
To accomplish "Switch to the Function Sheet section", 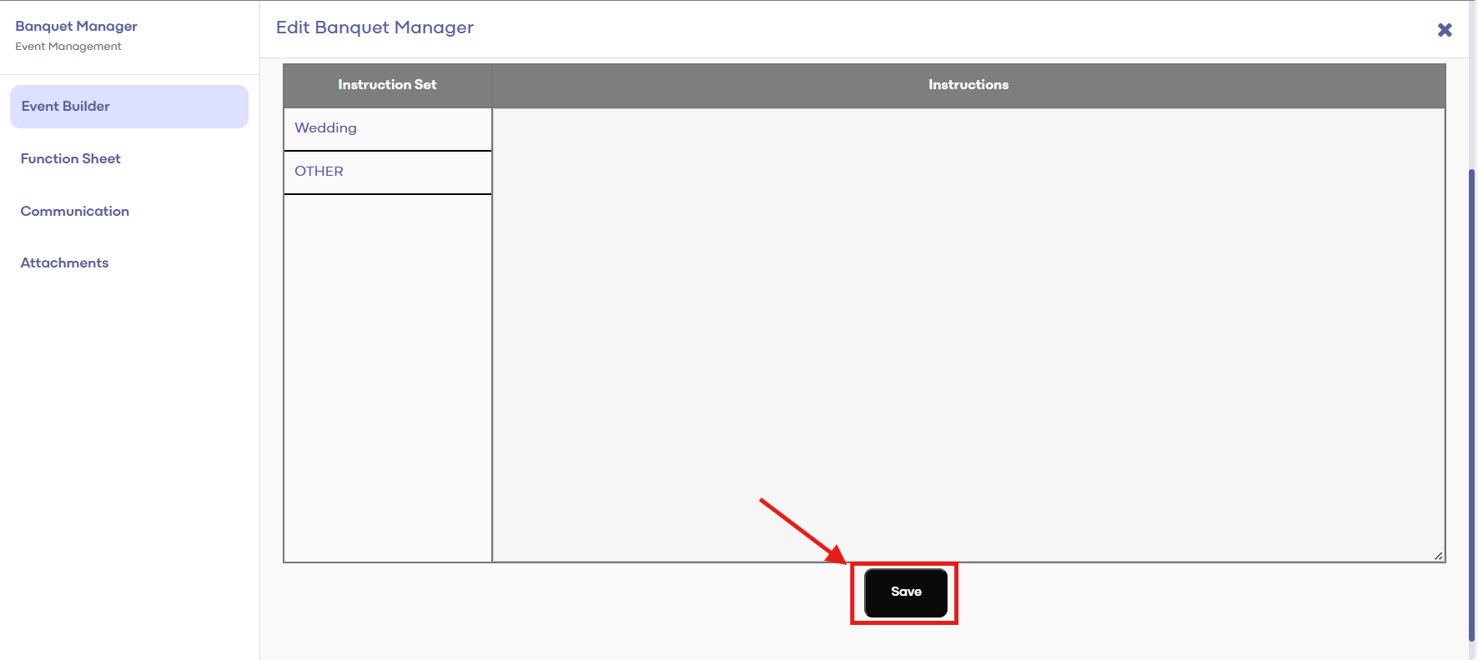I will (71, 158).
